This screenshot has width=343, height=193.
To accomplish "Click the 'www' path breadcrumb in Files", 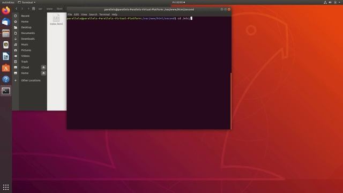I will tap(50, 9).
